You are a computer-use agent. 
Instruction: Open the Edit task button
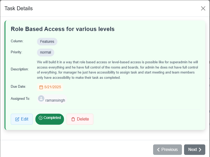click(22, 119)
